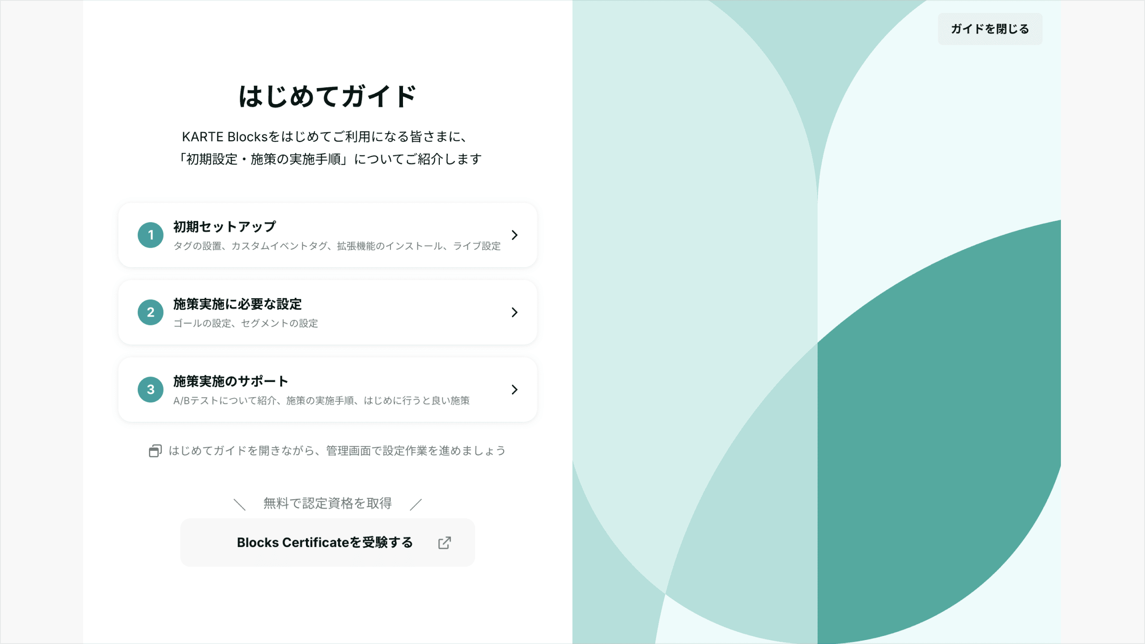The image size is (1145, 644).
Task: Expand the 施策実施に必要な設定 chevron arrow
Action: 514,312
